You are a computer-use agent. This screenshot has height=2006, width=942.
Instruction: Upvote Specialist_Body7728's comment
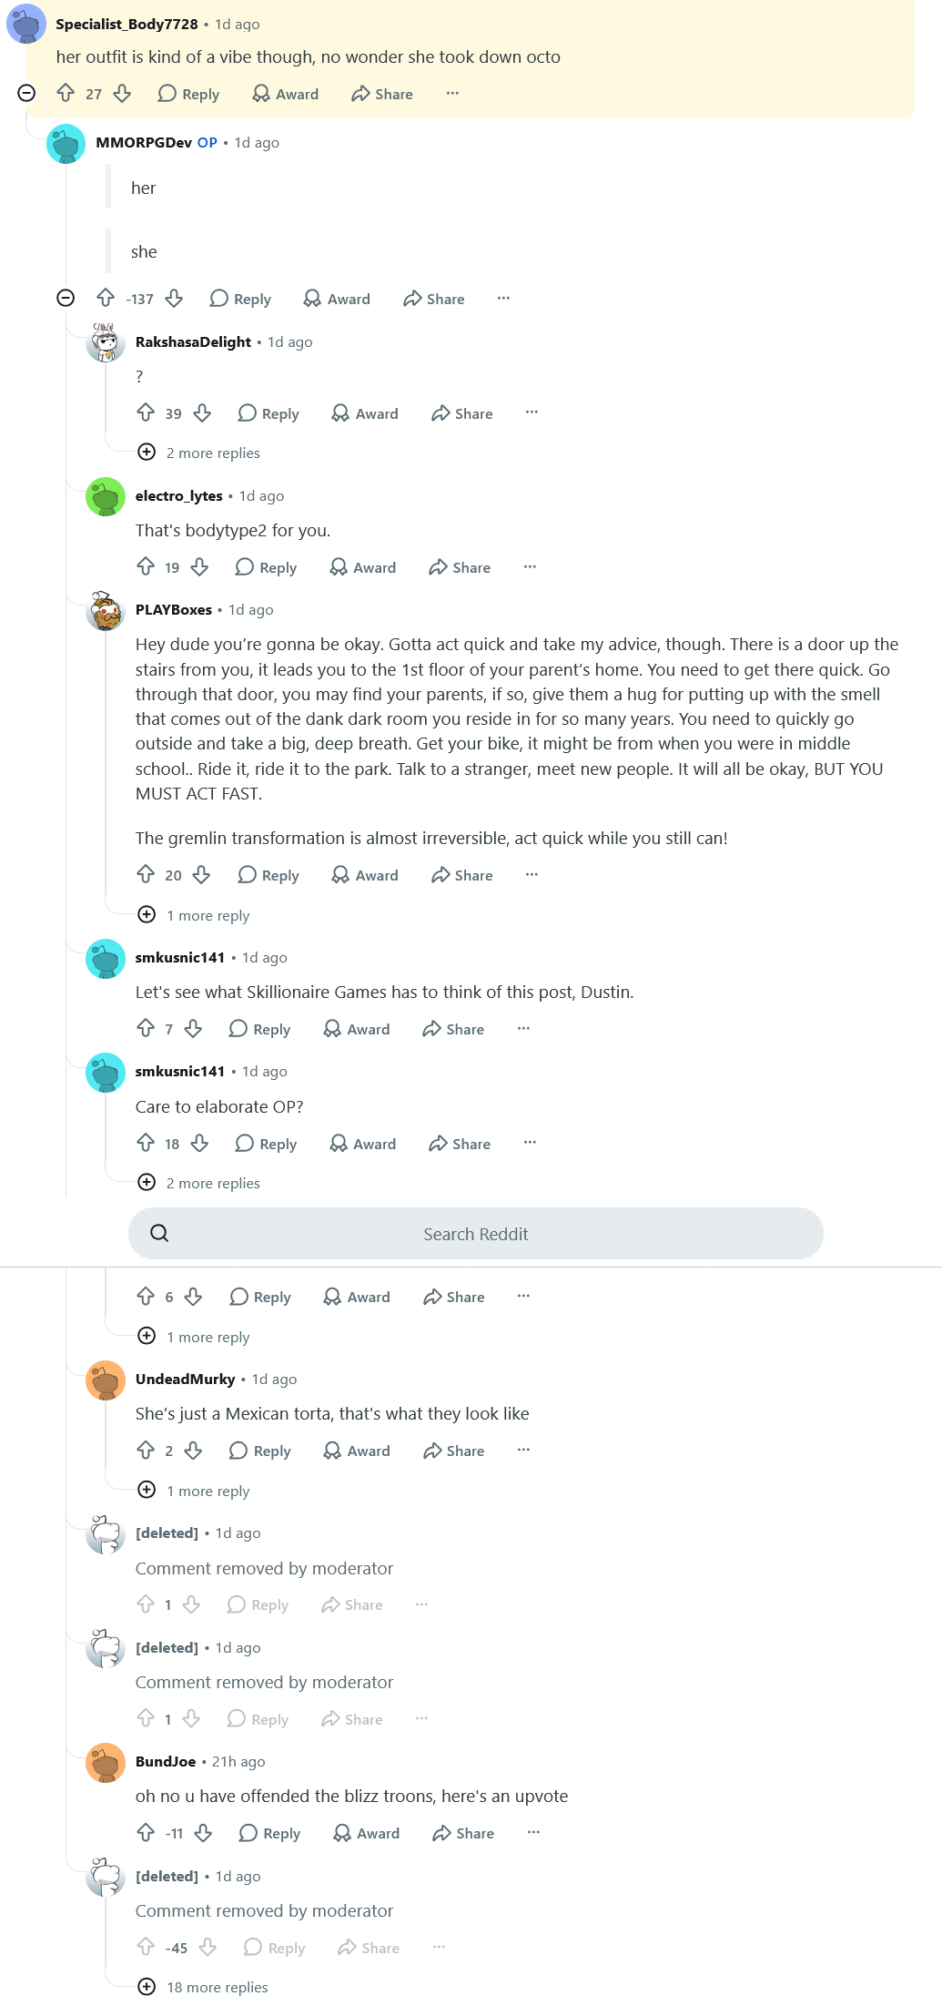tap(66, 93)
